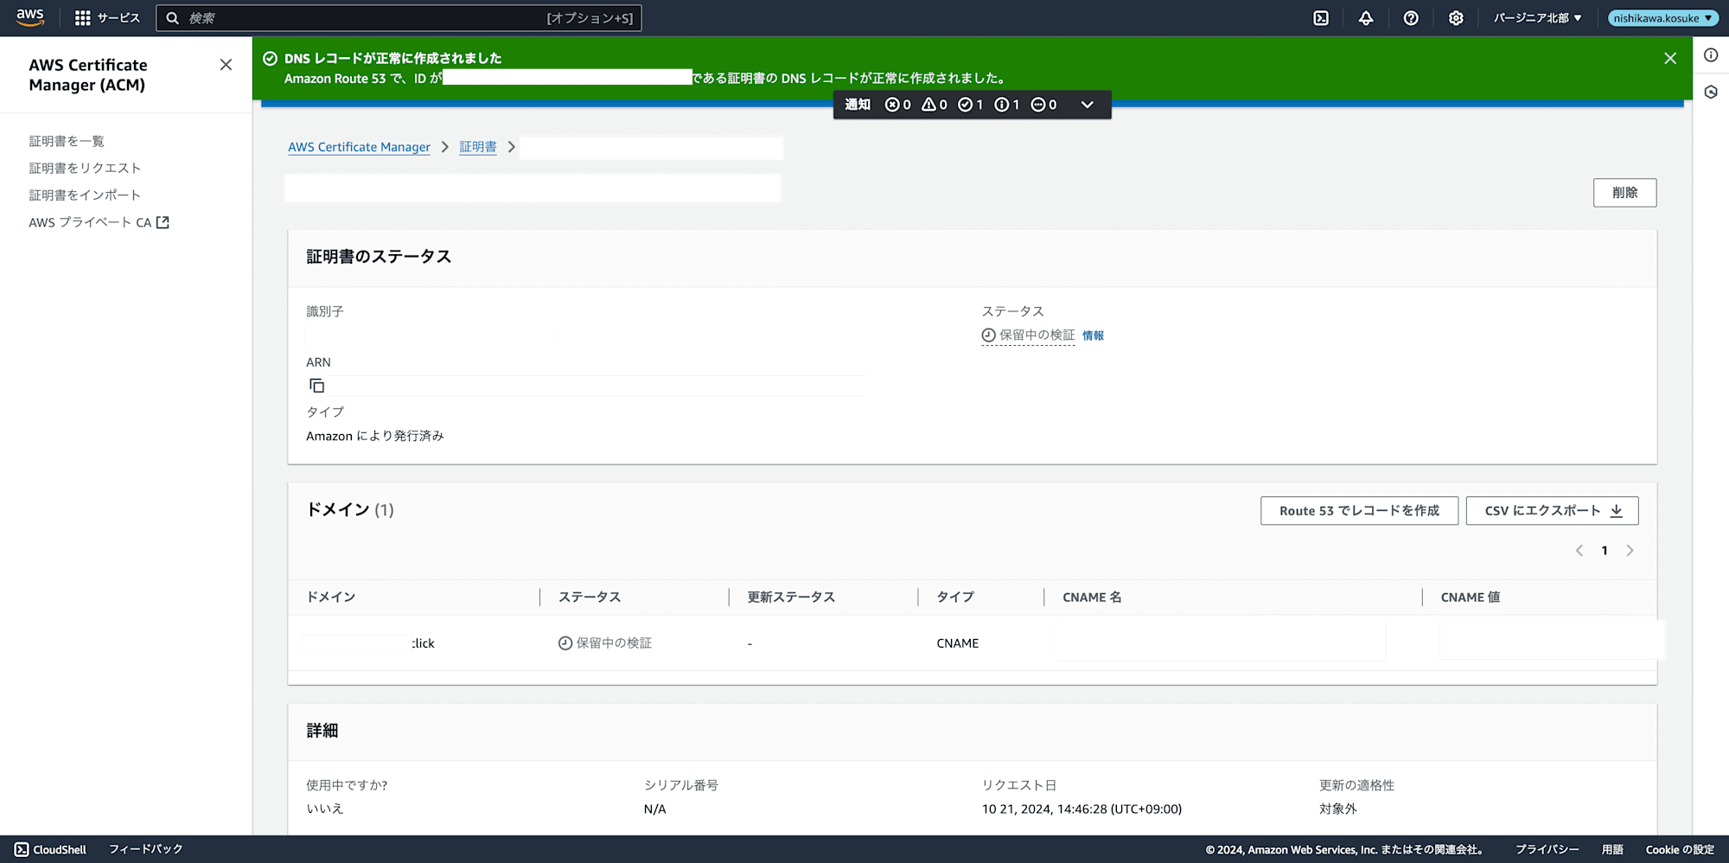Open the 情報 link beside status
The height and width of the screenshot is (863, 1729).
tap(1093, 336)
